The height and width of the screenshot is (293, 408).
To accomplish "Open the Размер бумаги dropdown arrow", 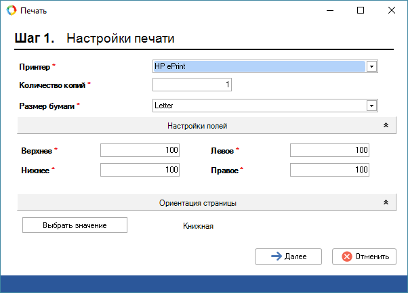I will (x=371, y=106).
